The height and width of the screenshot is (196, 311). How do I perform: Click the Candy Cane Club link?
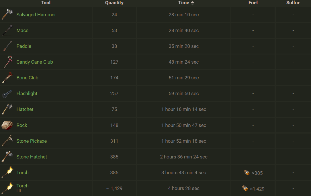click(x=35, y=62)
